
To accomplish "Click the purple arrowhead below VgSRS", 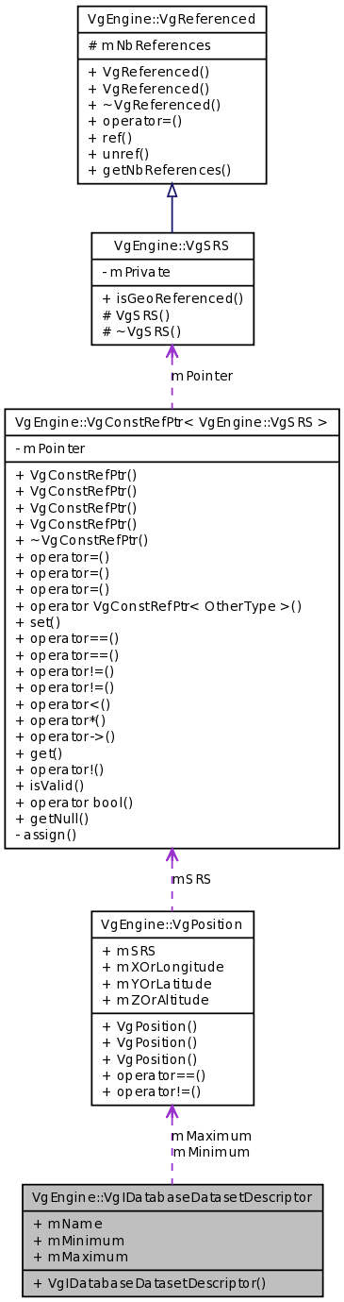I will tap(172, 353).
